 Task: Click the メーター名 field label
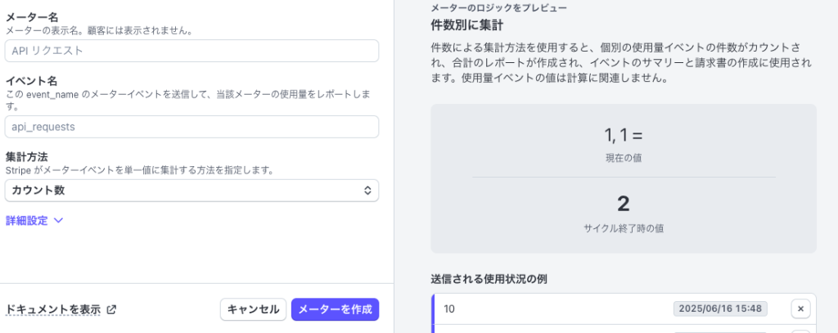tap(32, 19)
